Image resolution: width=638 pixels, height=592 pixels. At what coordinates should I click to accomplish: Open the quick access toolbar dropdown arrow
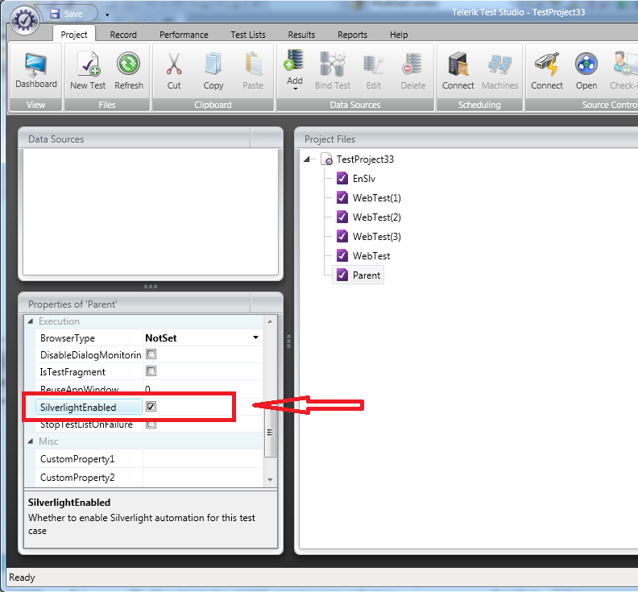pyautogui.click(x=107, y=15)
